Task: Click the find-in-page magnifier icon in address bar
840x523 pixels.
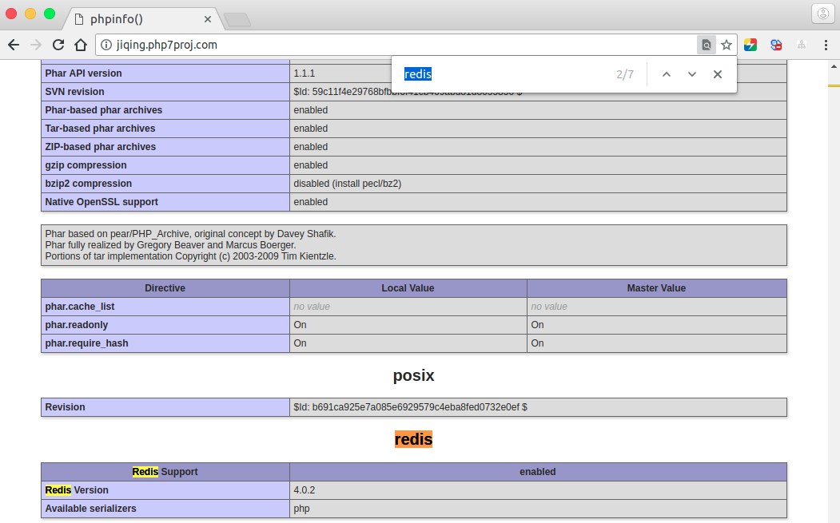Action: tap(706, 45)
